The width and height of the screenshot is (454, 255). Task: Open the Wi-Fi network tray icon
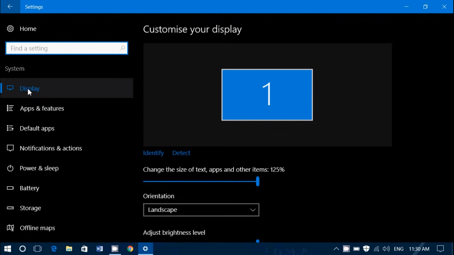[x=376, y=249]
